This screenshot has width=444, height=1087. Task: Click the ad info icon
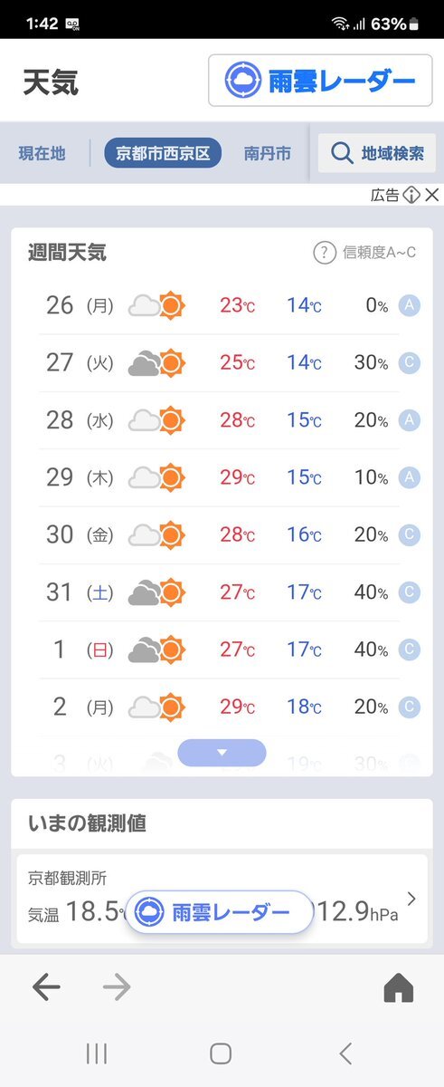click(411, 195)
